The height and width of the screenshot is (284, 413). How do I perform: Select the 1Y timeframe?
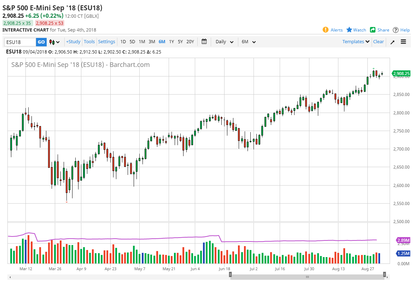coord(171,41)
